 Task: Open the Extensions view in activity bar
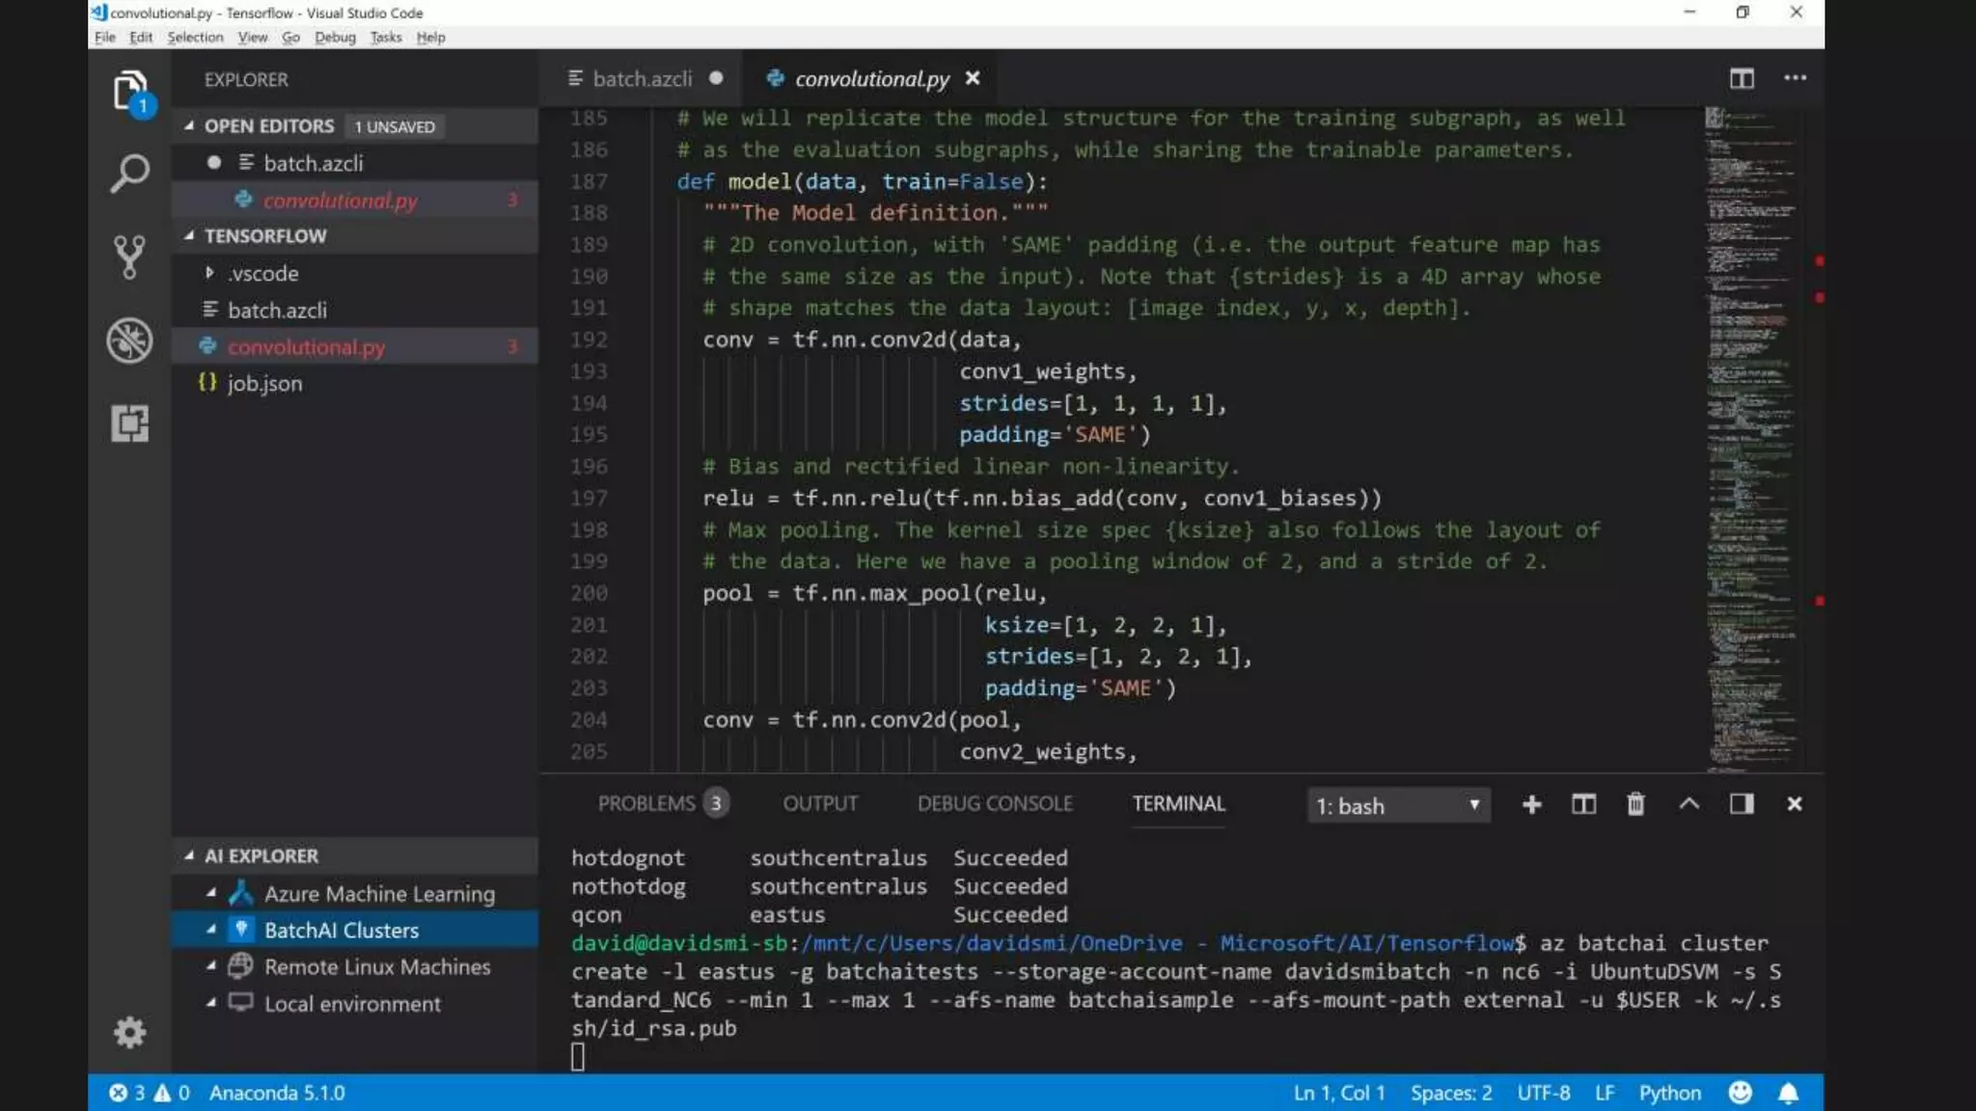click(129, 423)
